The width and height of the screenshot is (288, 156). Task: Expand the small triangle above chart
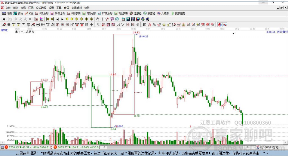pos(233,34)
